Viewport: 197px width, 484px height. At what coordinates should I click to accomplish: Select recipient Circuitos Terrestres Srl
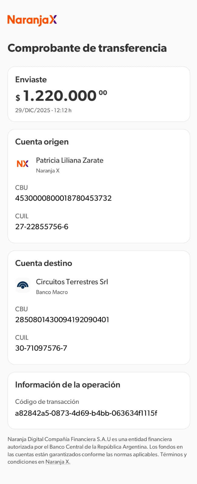72,282
